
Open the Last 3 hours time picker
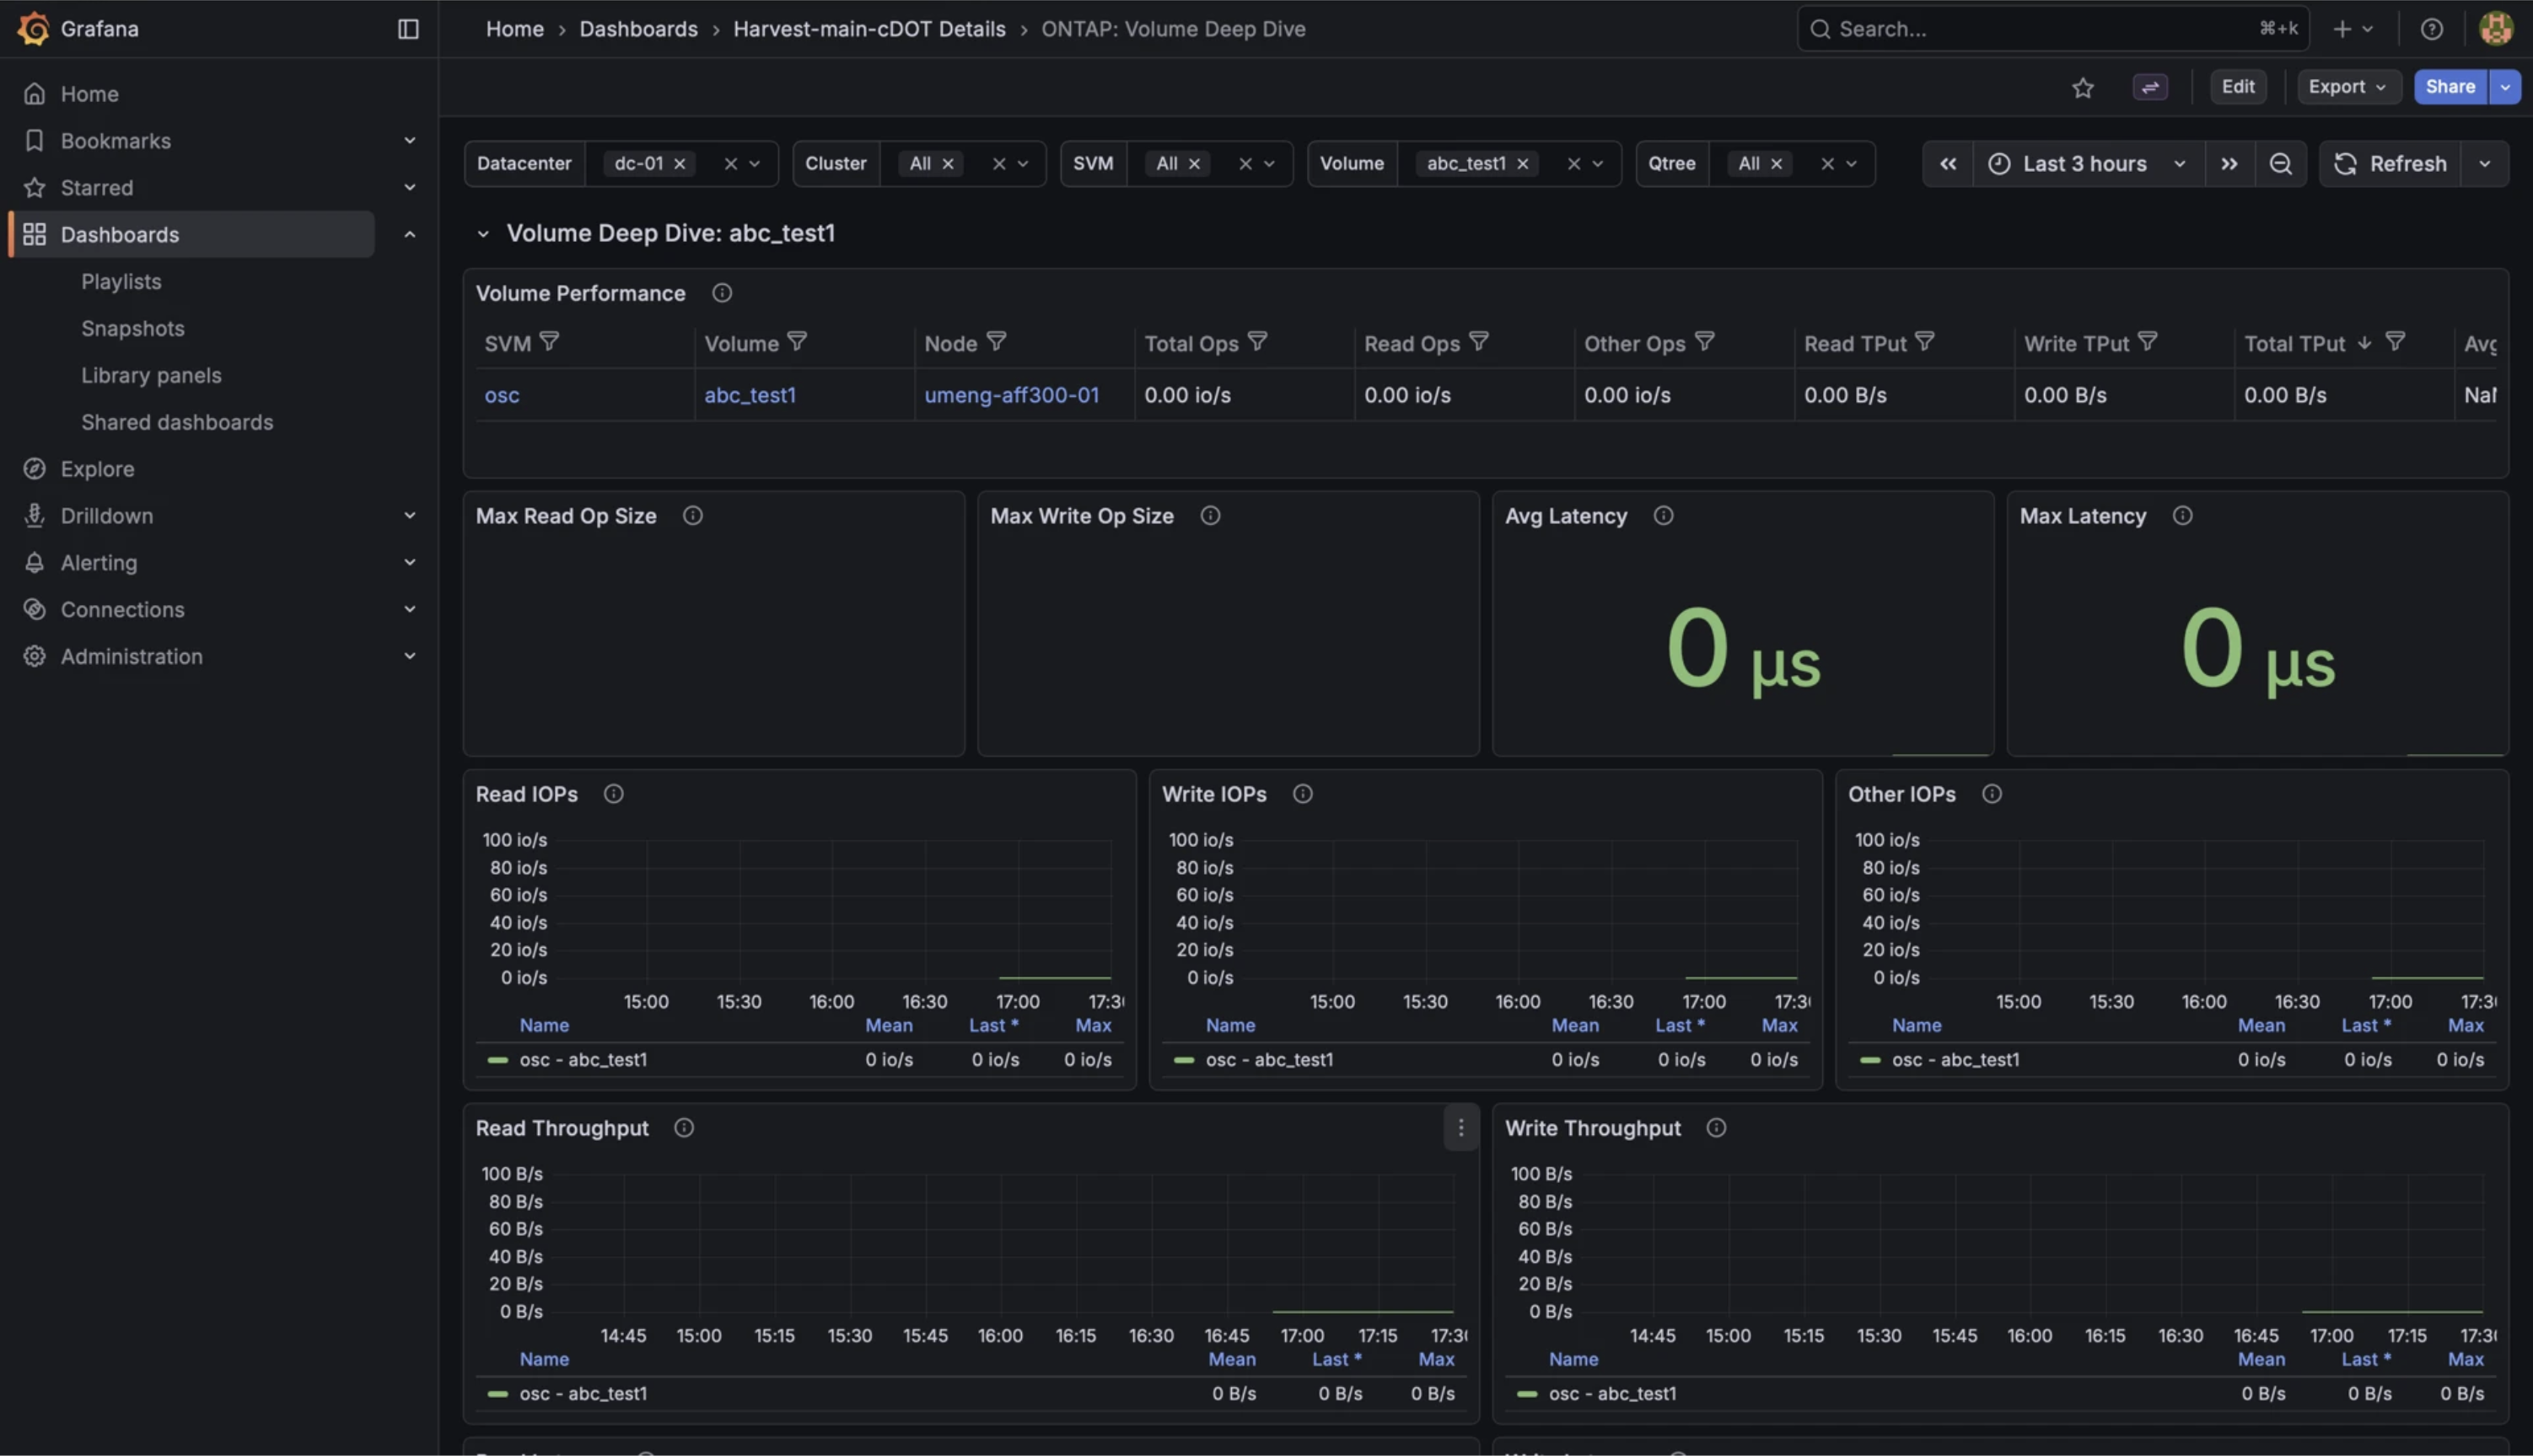tap(2088, 164)
